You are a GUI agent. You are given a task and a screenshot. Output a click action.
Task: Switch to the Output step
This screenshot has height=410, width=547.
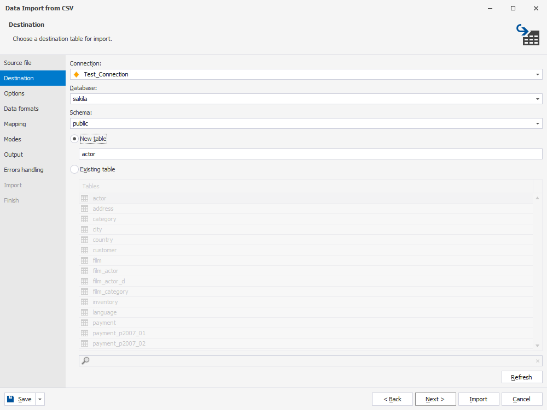tap(33, 155)
